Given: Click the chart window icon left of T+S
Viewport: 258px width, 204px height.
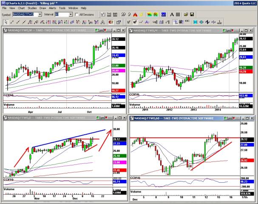Looking at the screenshot, I should tap(103, 14).
